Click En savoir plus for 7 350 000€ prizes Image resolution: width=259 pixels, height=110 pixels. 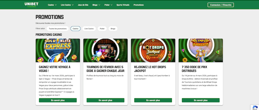[201, 100]
